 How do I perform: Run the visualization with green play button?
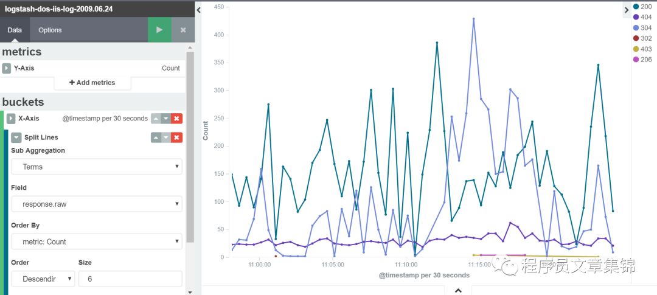pyautogui.click(x=159, y=30)
